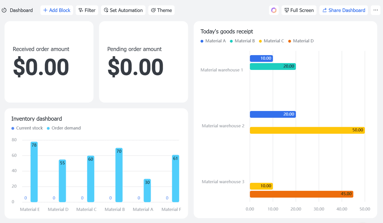
Task: Click the dashboard clock icon beside Dashboard title
Action: [x=4, y=10]
